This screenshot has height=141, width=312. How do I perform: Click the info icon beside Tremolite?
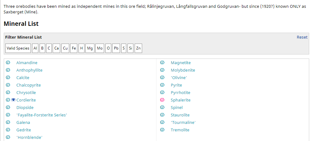point(162,130)
